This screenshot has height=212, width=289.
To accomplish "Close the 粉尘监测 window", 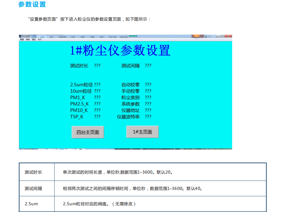I will 228,36.
